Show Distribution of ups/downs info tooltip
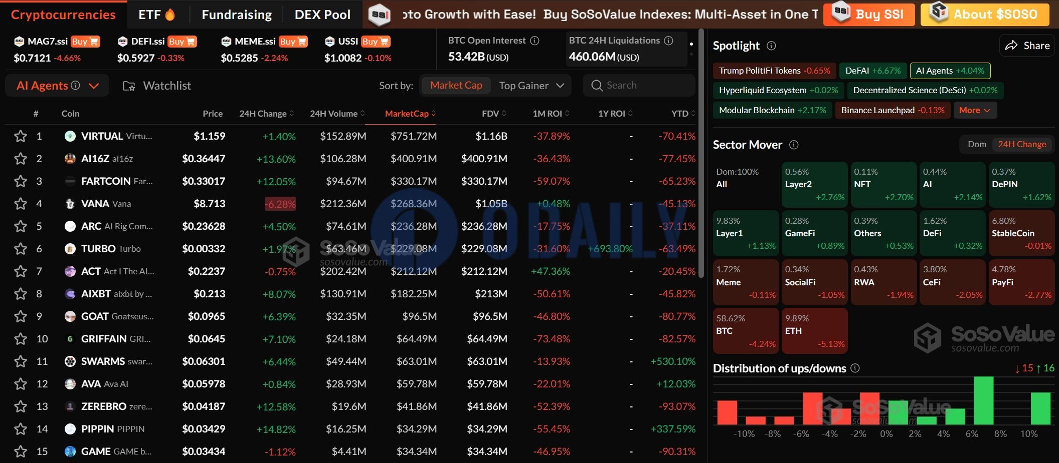This screenshot has height=463, width=1059. (x=855, y=368)
